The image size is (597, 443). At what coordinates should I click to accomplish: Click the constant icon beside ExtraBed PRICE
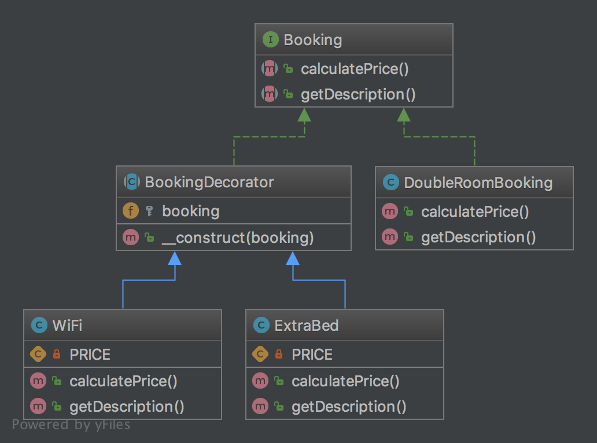click(260, 354)
